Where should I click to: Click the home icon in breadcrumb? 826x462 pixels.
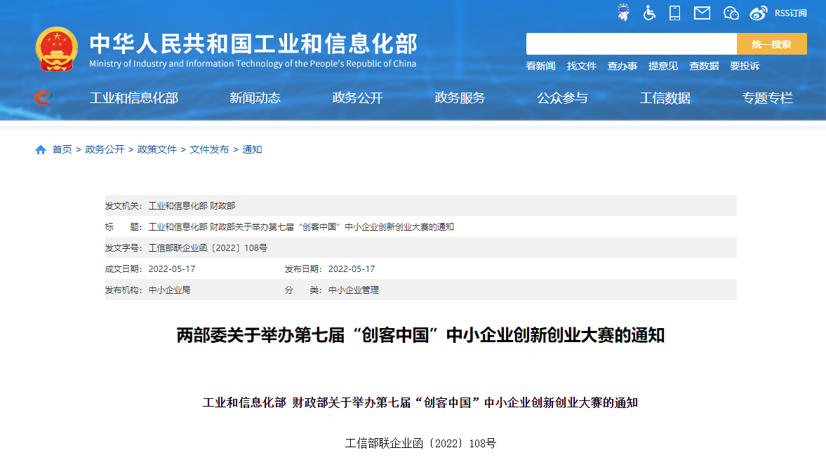click(x=41, y=149)
